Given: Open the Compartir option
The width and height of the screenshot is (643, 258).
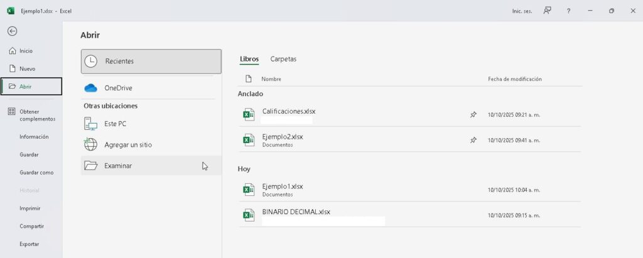Looking at the screenshot, I should pyautogui.click(x=31, y=227).
